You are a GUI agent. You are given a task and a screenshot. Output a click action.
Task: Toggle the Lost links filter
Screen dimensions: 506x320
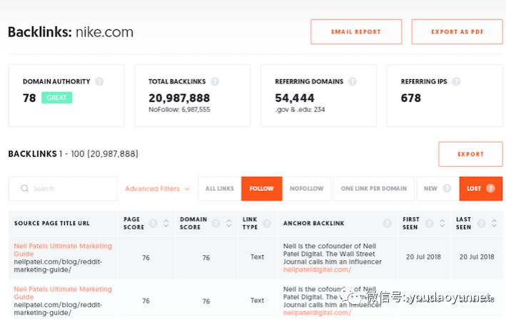point(481,189)
